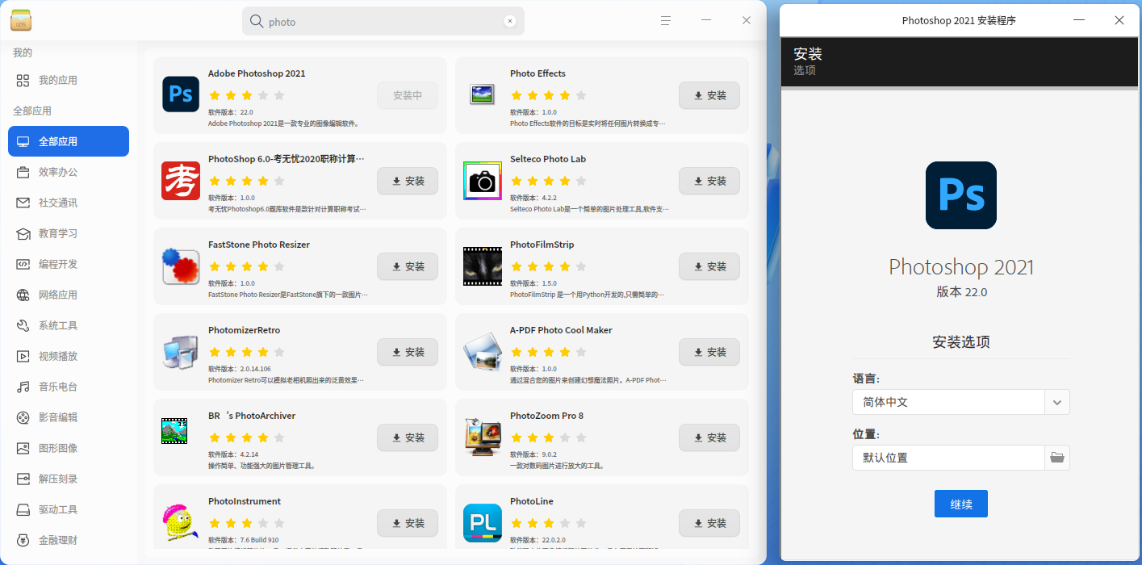Image resolution: width=1142 pixels, height=565 pixels.
Task: Install Photo Effects
Action: [x=709, y=95]
